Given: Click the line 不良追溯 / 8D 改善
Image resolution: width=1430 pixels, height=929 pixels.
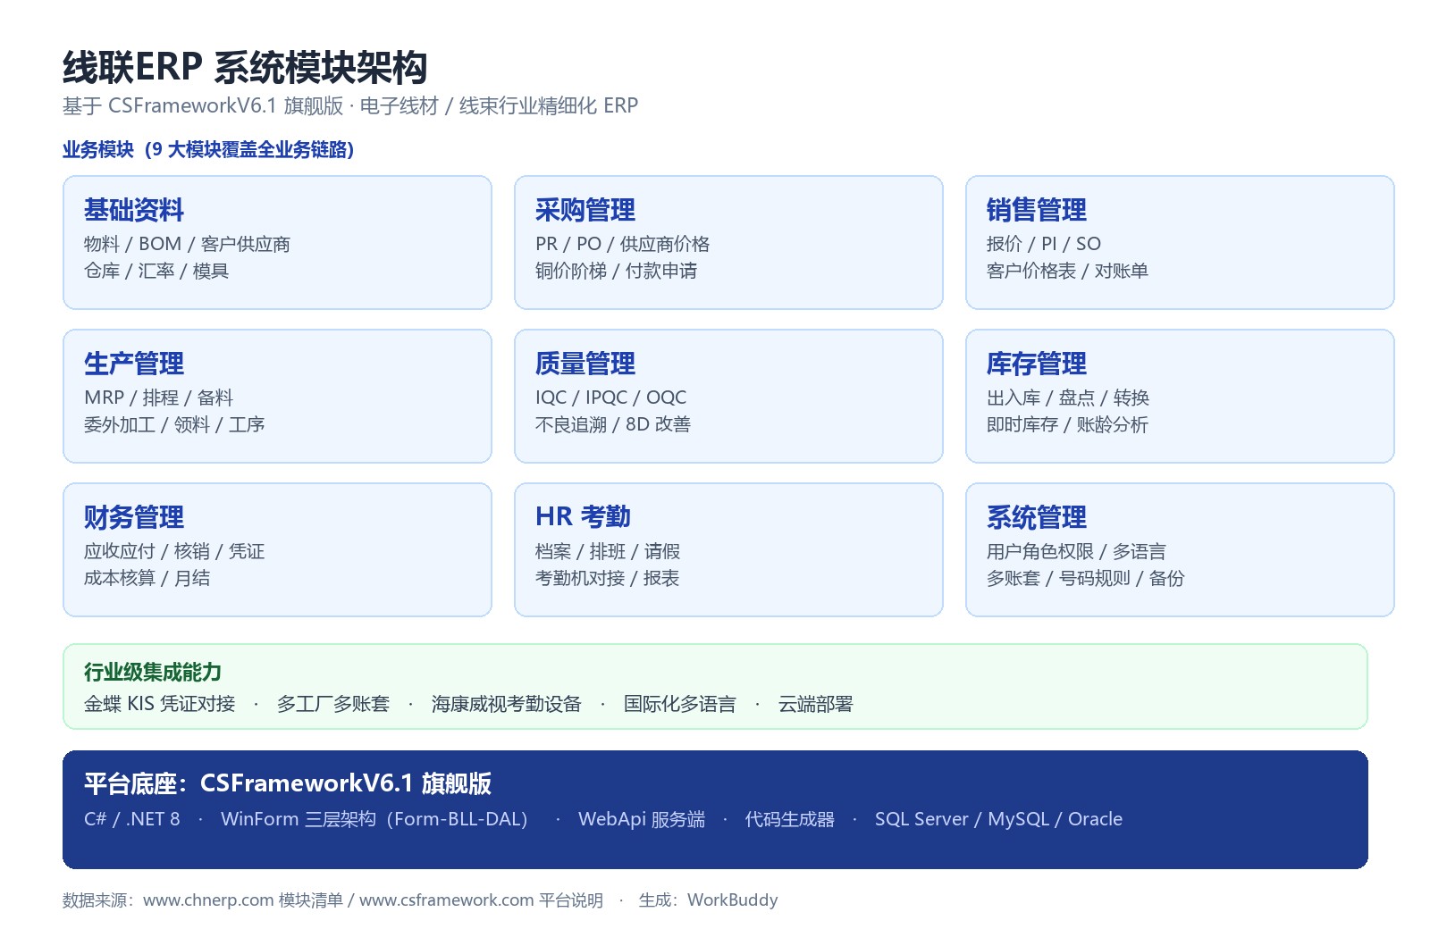Looking at the screenshot, I should [613, 424].
